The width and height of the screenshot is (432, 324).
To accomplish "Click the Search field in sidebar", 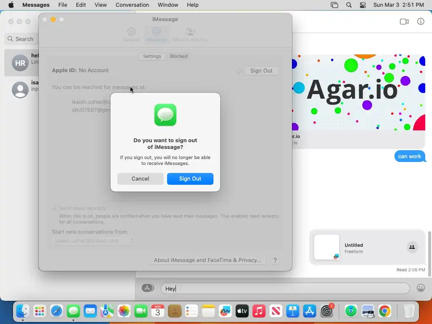I will [x=22, y=39].
